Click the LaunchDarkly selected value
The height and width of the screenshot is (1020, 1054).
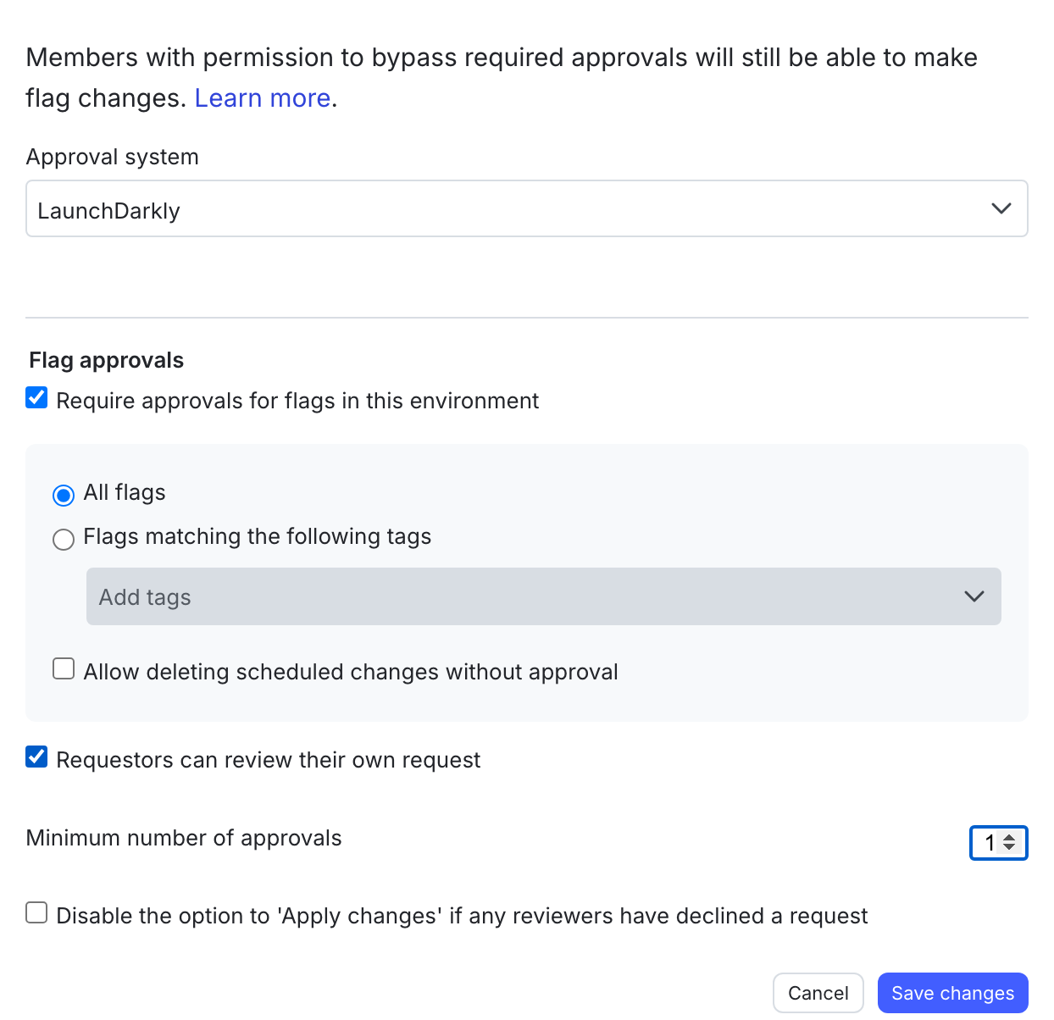click(x=108, y=209)
